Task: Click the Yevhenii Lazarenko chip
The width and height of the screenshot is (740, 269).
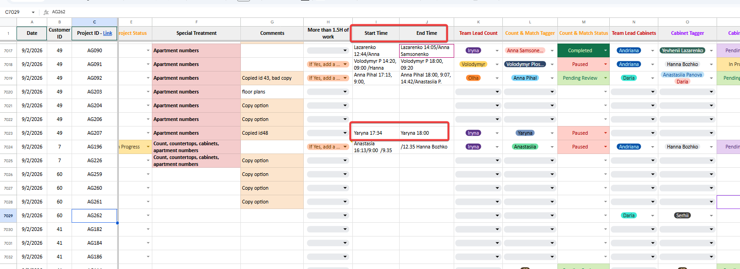Action: [682, 50]
